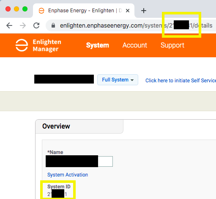Select the Overview tab

click(x=79, y=126)
